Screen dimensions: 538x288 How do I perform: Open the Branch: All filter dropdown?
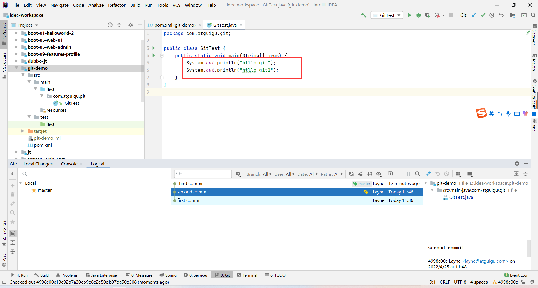coord(259,174)
